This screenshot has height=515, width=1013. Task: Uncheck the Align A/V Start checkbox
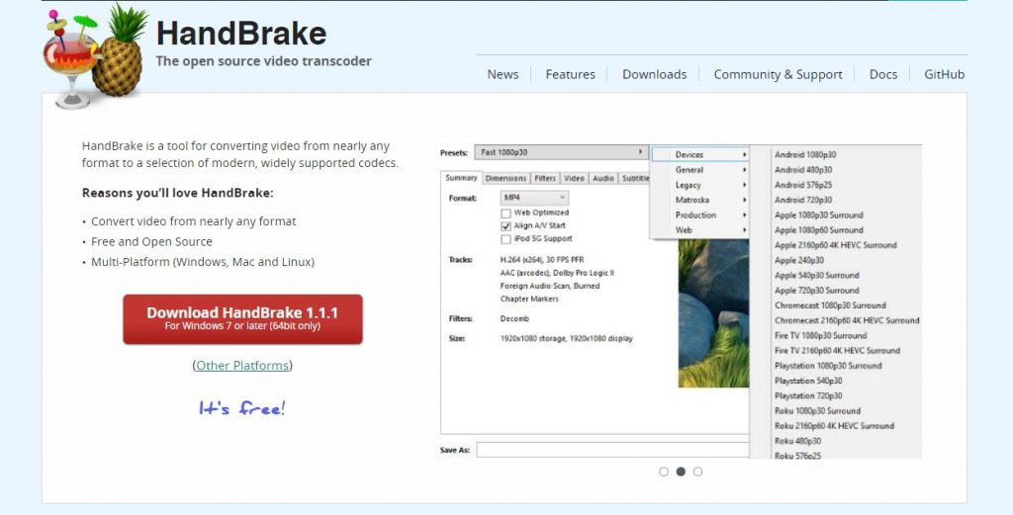click(x=506, y=225)
